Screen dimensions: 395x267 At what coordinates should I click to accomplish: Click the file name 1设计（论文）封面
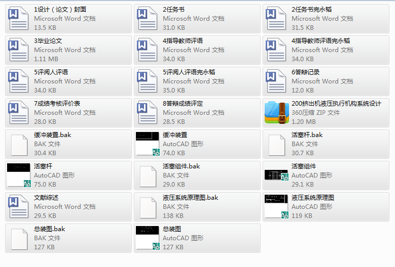(x=60, y=10)
